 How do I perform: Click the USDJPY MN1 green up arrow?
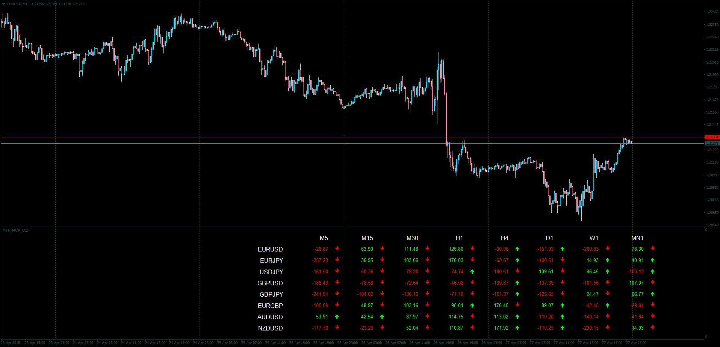tap(653, 271)
